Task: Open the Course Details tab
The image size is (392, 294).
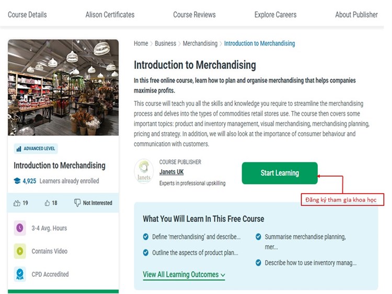Action: (27, 15)
